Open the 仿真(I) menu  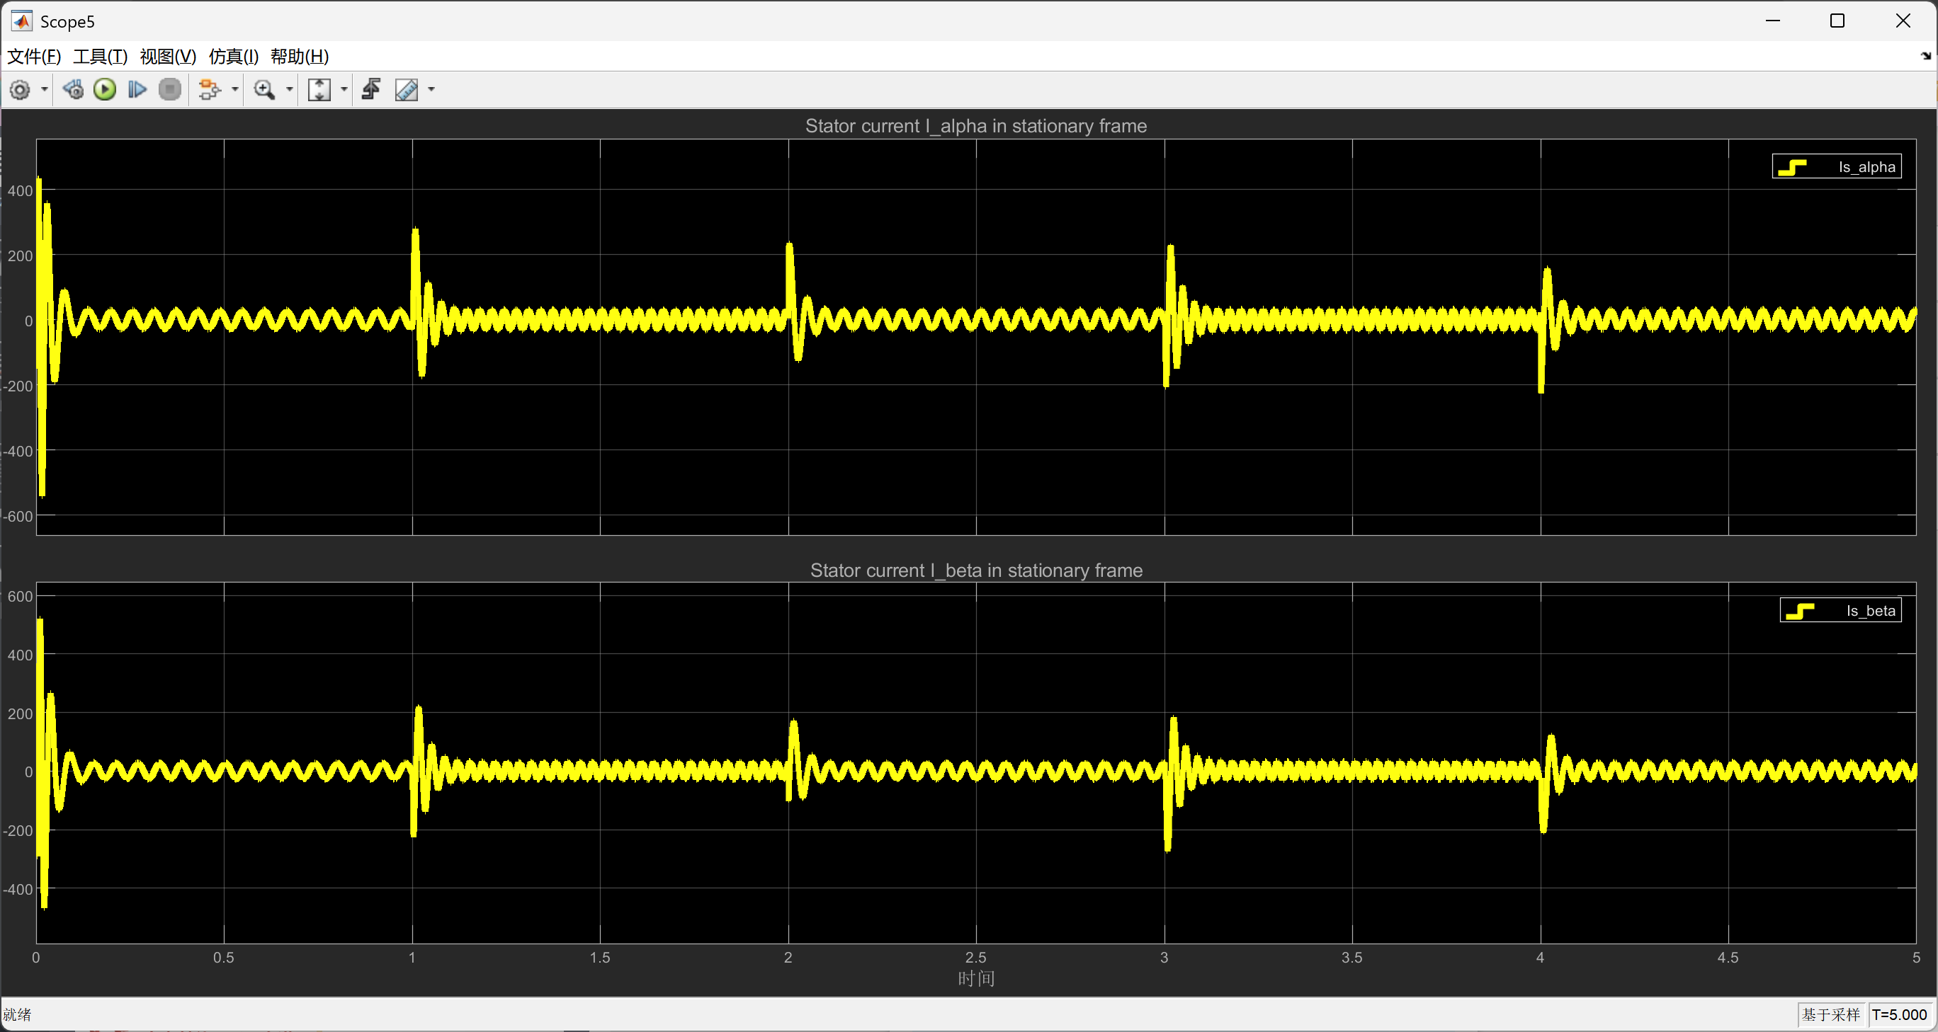point(233,57)
